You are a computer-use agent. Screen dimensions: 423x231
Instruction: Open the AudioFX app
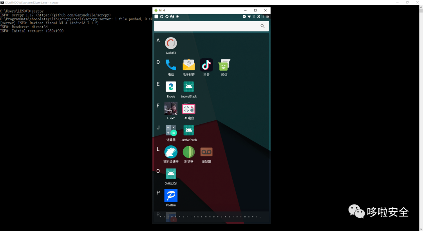[x=171, y=45]
